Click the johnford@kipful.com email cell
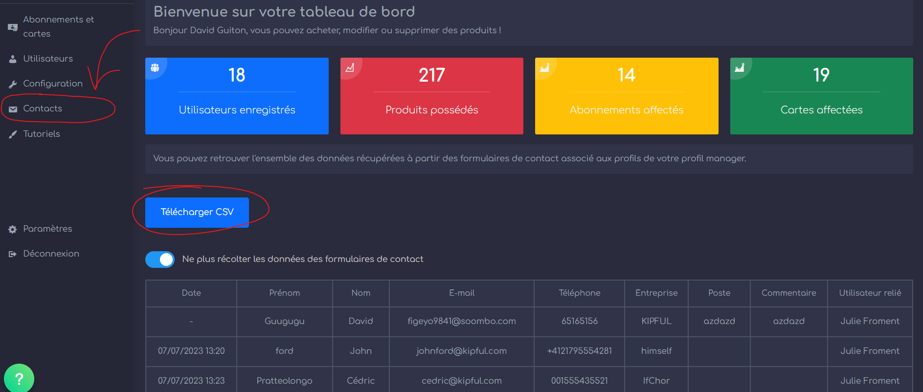923x392 pixels. [461, 351]
